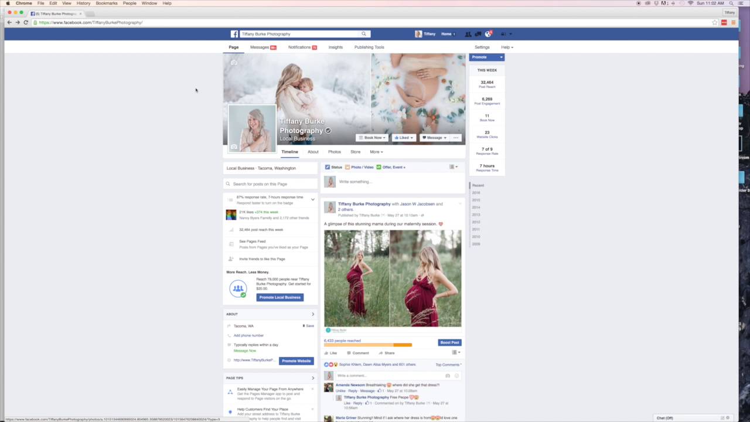Select the Store tab under cover
The width and height of the screenshot is (750, 422).
[355, 152]
